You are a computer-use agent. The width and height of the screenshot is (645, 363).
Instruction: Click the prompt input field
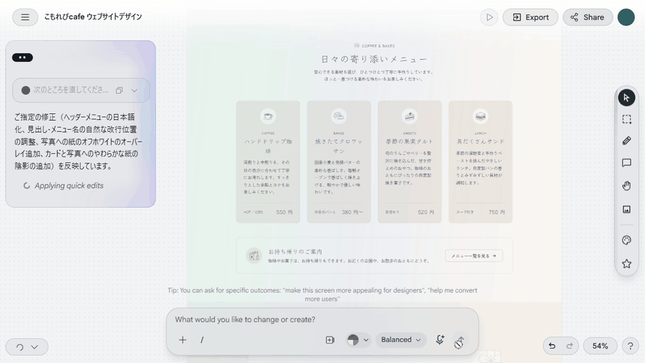[x=322, y=319]
